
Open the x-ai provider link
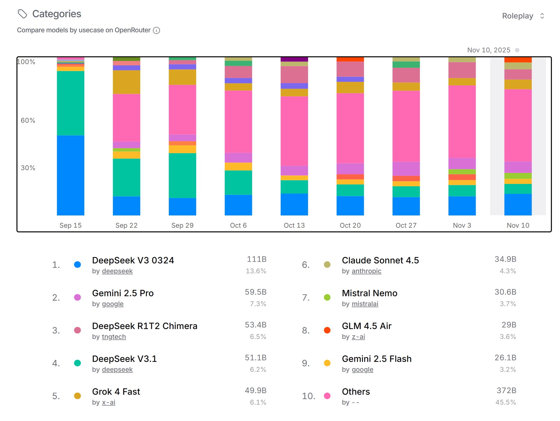point(109,403)
